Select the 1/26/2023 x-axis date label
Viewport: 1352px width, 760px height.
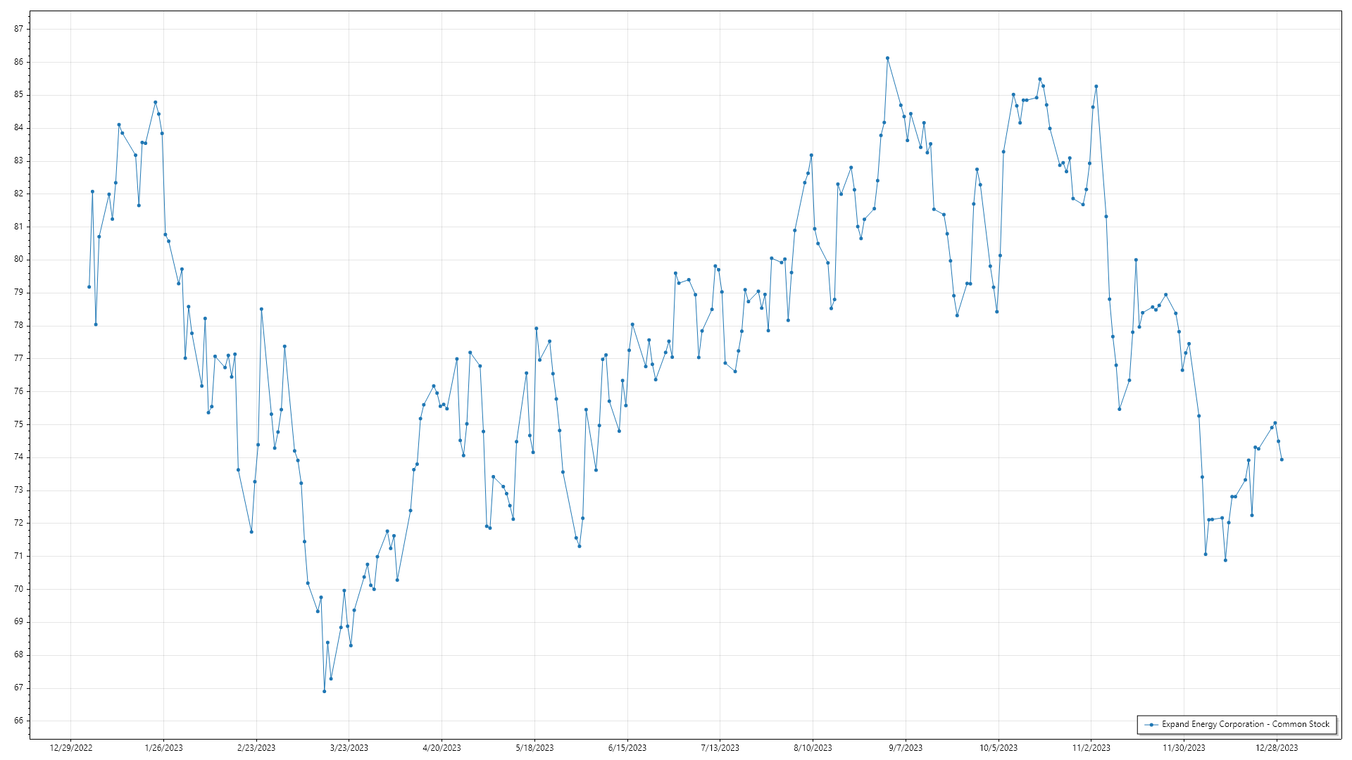[163, 748]
